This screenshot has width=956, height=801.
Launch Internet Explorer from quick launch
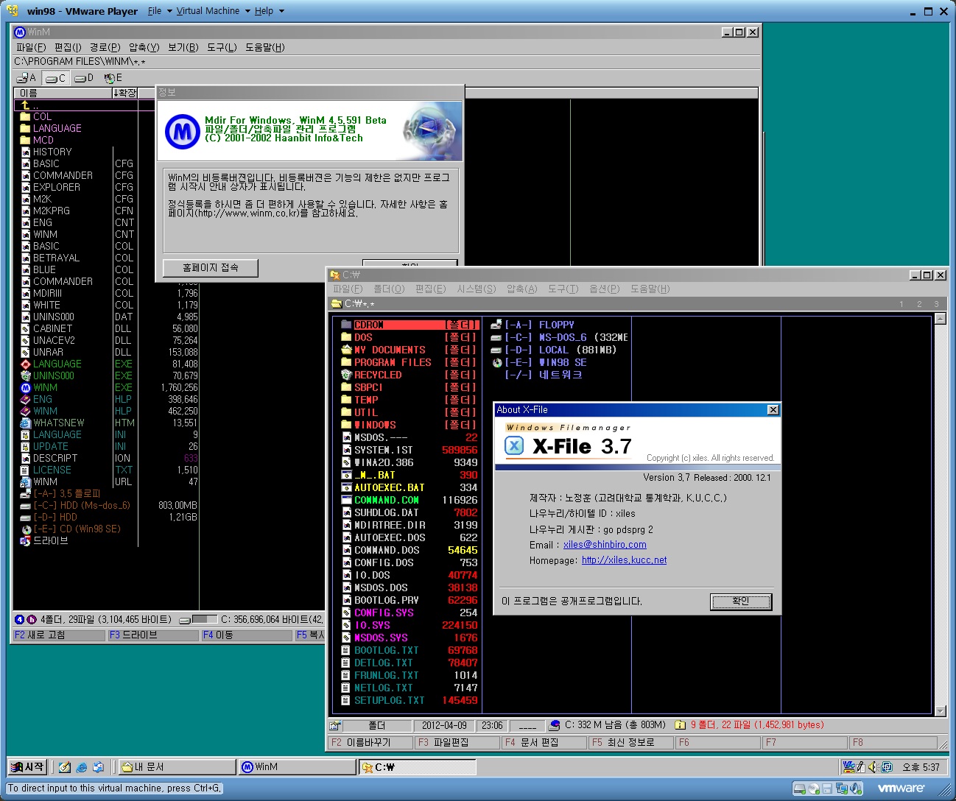pyautogui.click(x=82, y=767)
